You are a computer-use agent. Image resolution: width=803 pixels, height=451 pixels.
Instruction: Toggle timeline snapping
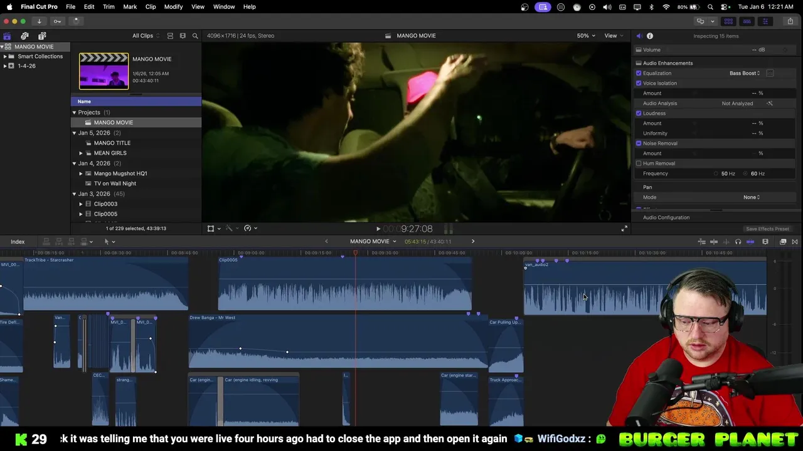pyautogui.click(x=750, y=242)
